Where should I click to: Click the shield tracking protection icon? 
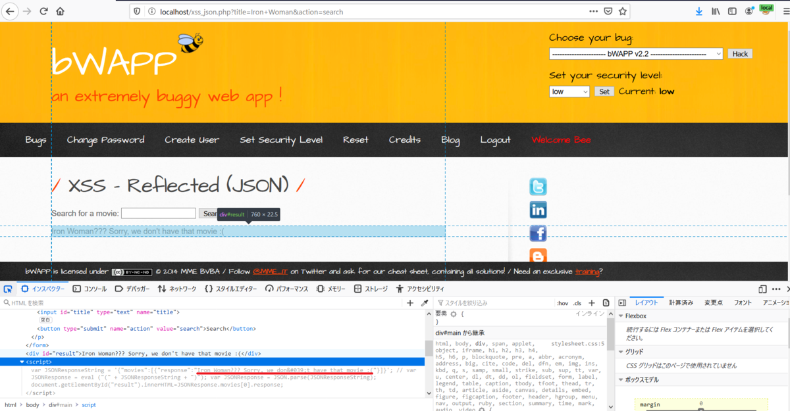pyautogui.click(x=137, y=11)
